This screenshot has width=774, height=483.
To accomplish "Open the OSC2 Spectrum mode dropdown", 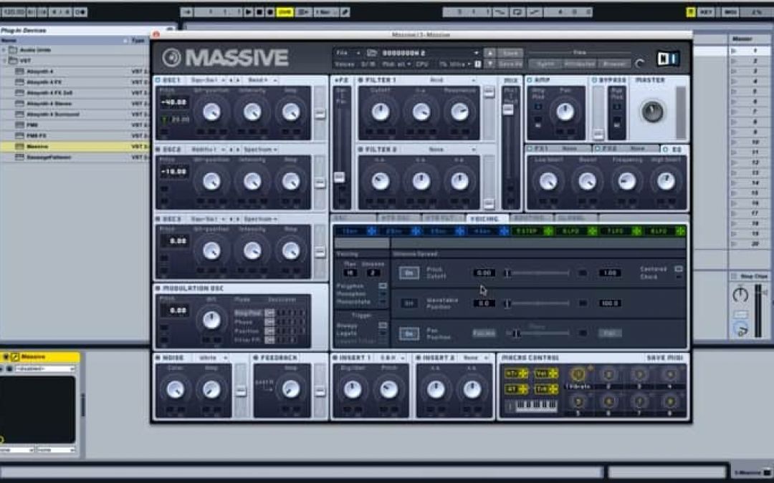I will click(x=260, y=150).
